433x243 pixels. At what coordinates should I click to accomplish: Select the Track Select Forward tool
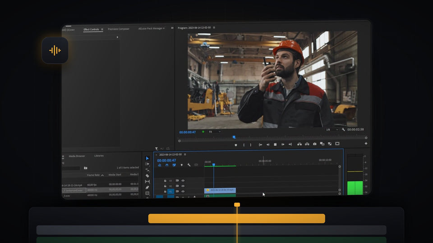(x=147, y=164)
